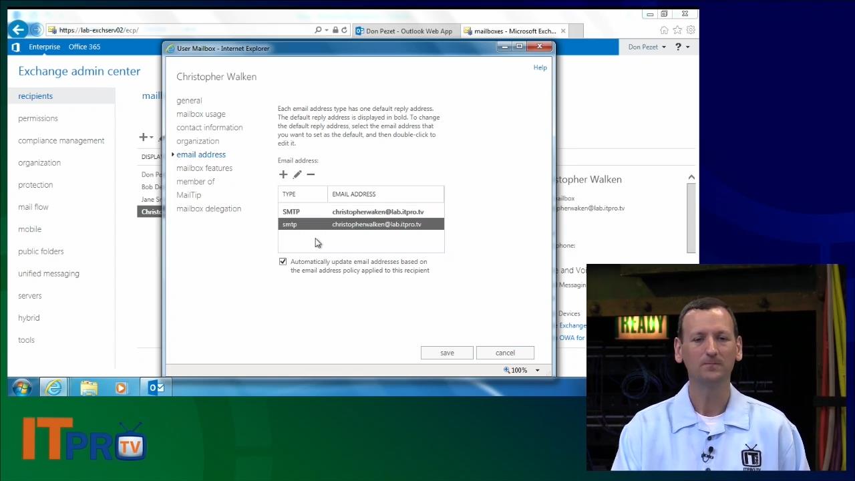Select the MailTip section
855x481 pixels.
[188, 195]
